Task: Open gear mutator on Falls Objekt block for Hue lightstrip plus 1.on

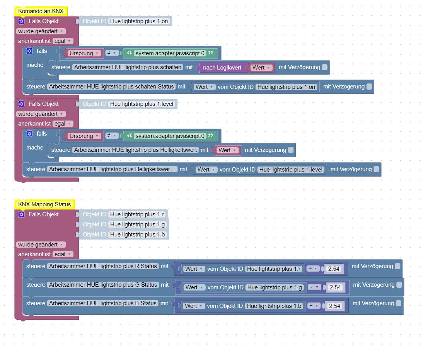Action: (x=21, y=21)
